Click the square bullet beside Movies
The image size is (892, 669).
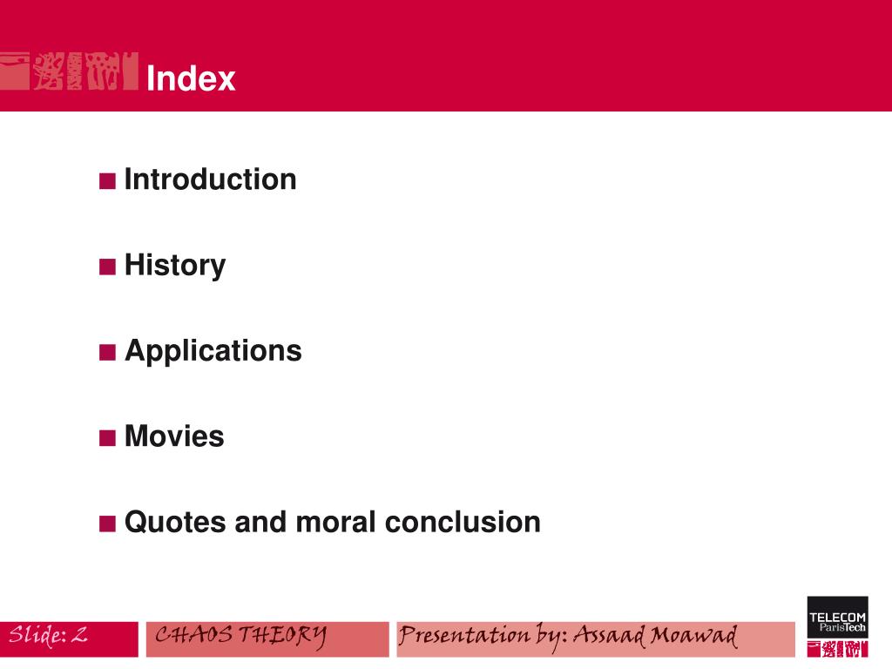click(x=107, y=437)
